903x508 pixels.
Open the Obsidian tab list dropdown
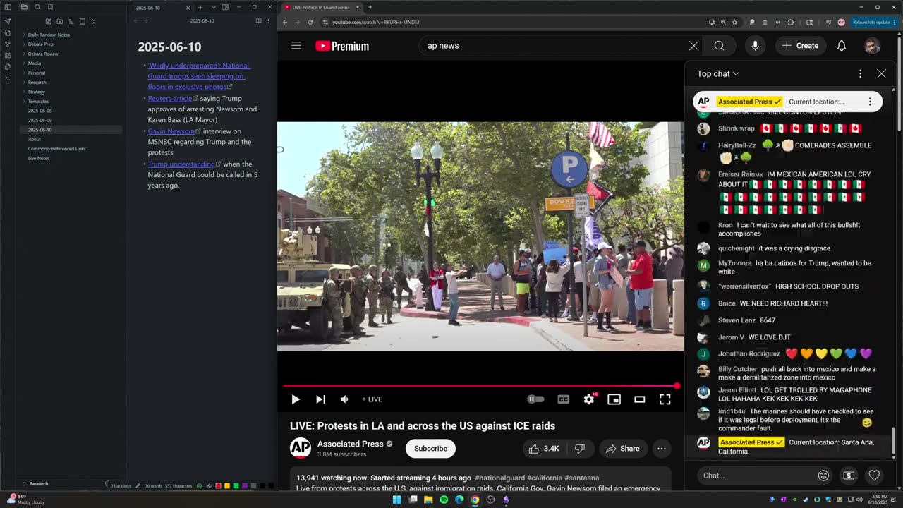tap(214, 7)
